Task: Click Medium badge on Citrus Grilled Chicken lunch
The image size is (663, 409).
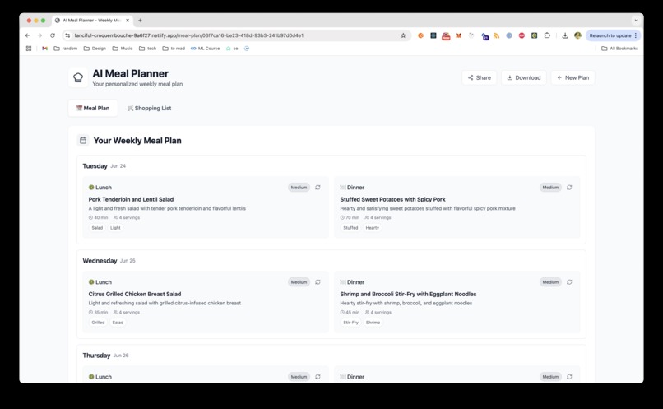Action: (299, 282)
